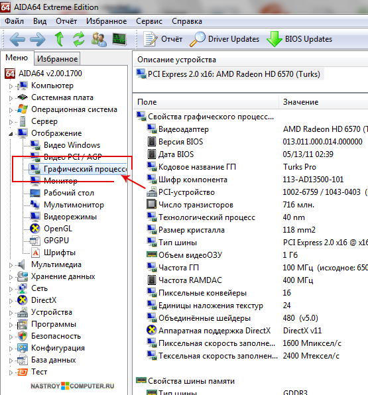Expand the Компьютер tree node

point(11,86)
